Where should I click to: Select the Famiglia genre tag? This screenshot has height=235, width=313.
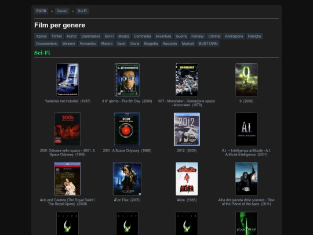tap(254, 37)
